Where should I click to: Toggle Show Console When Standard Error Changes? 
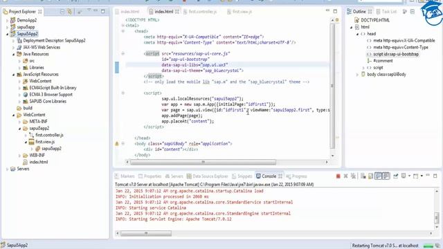[386, 176]
